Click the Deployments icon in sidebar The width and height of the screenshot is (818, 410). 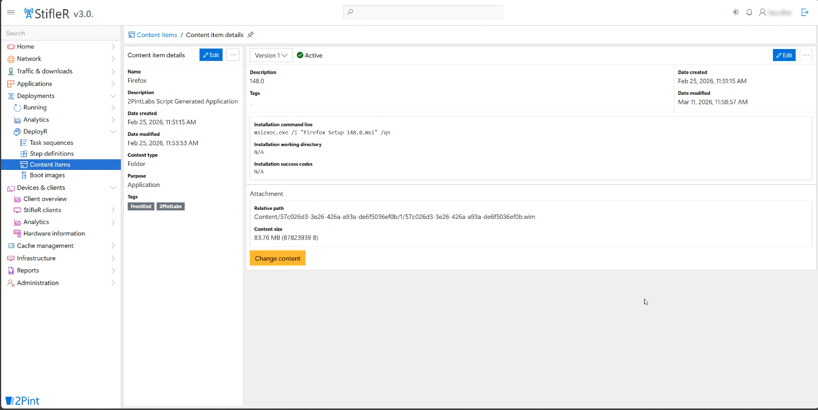[x=11, y=96]
